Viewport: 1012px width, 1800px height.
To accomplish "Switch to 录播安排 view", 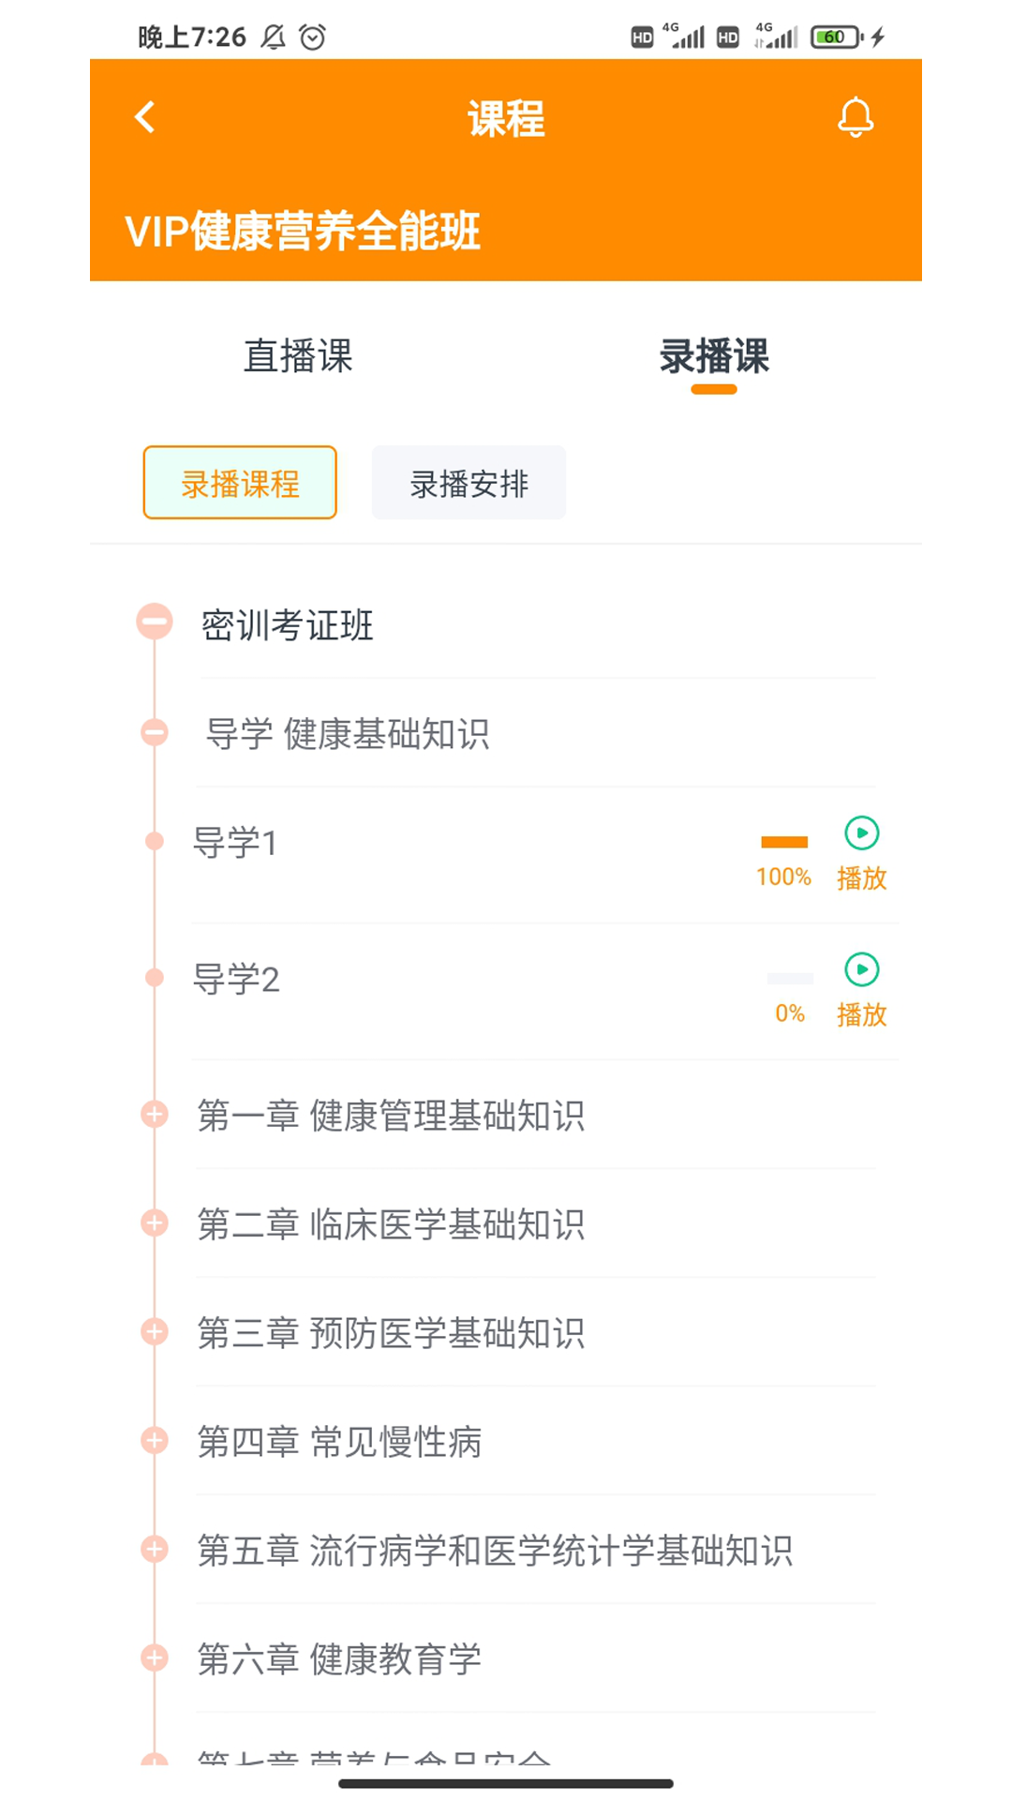I will coord(469,483).
